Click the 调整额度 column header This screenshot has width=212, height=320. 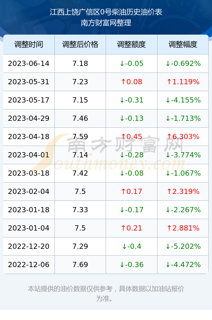tap(131, 44)
